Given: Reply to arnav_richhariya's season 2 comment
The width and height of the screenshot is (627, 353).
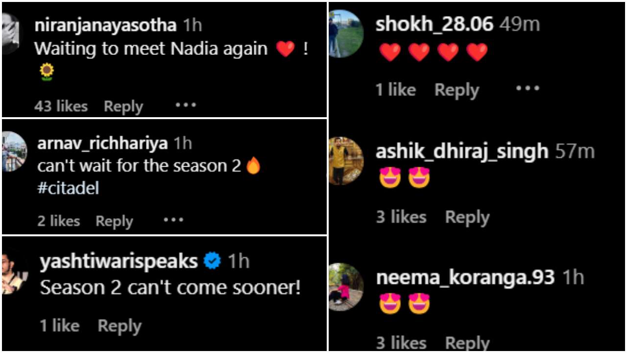Looking at the screenshot, I should pyautogui.click(x=114, y=222).
